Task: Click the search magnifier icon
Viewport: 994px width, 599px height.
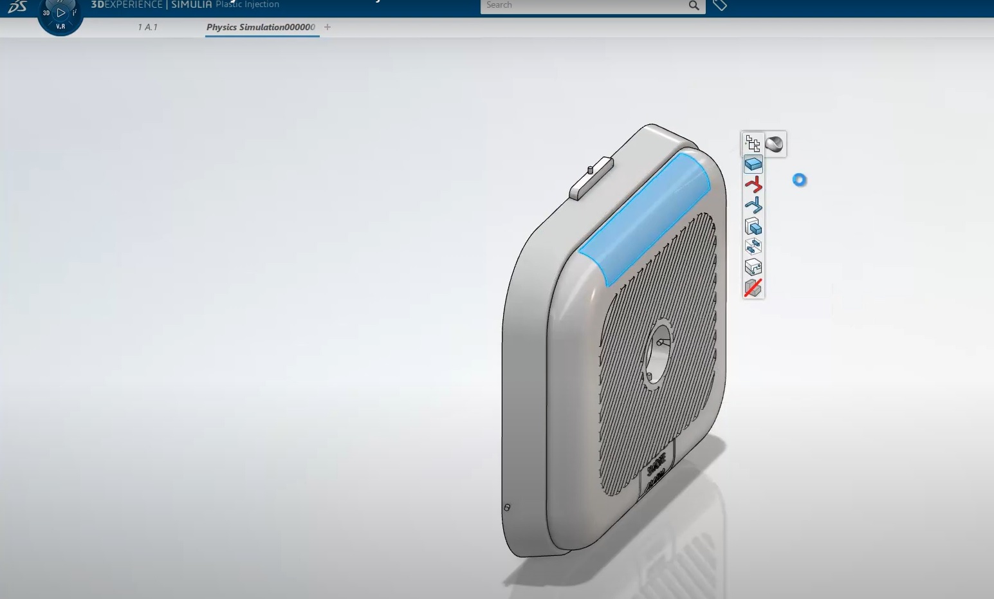Action: 694,6
